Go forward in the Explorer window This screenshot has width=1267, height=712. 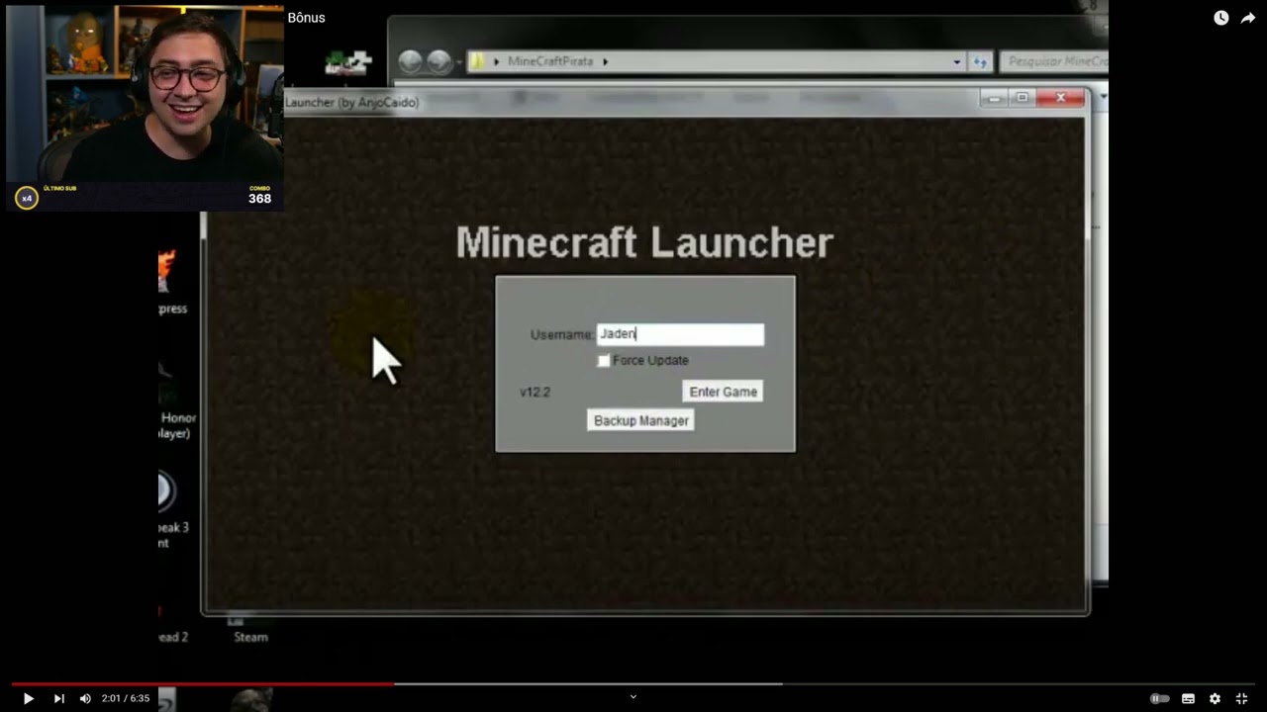(439, 61)
